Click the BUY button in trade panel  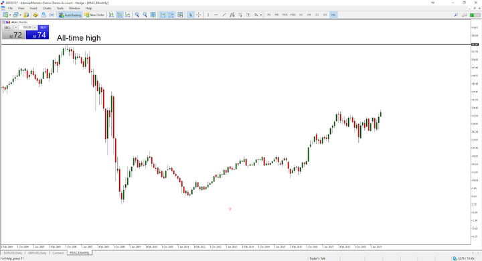43,27
